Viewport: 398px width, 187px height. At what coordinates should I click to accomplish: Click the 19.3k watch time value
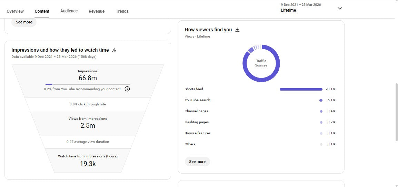[88, 164]
